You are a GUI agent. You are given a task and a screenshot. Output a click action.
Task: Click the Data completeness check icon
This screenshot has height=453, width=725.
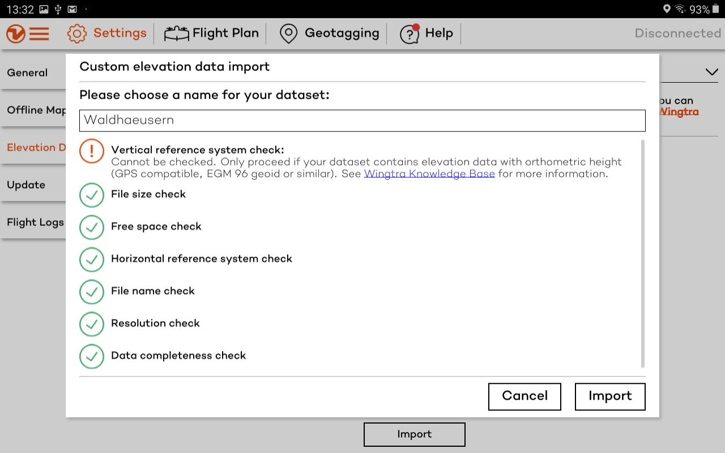click(x=92, y=356)
